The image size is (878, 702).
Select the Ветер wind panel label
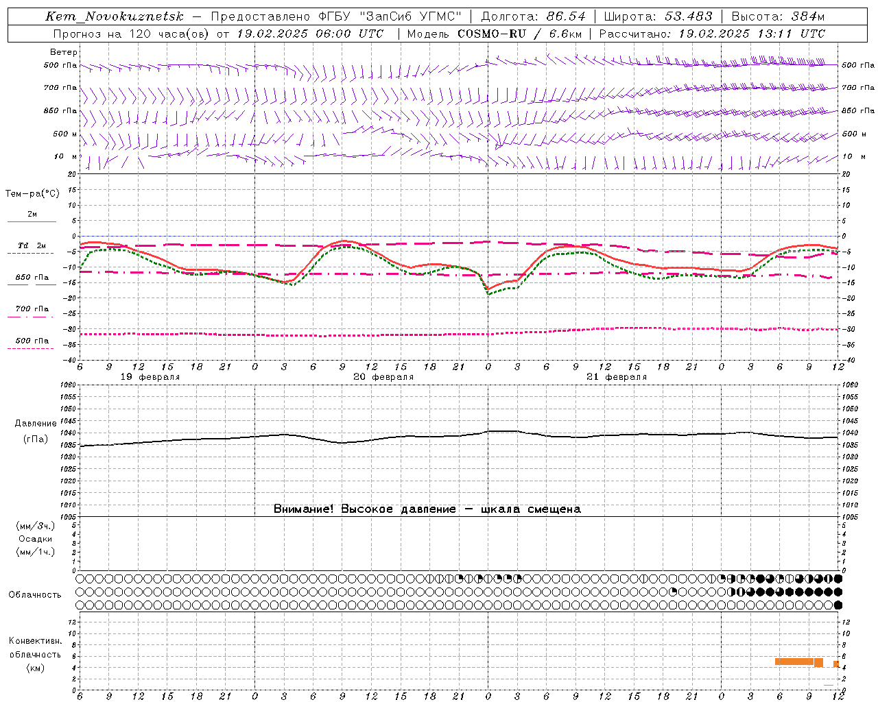click(64, 52)
